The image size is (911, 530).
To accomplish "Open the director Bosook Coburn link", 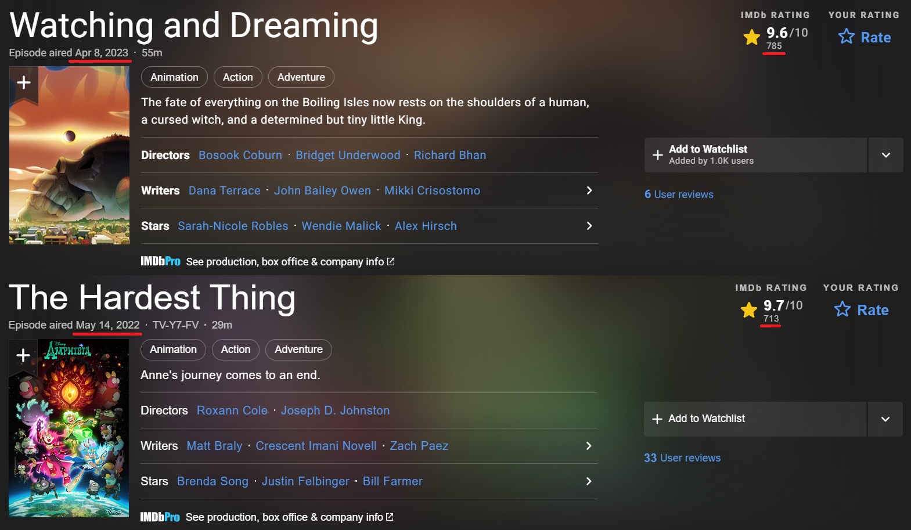I will [240, 155].
